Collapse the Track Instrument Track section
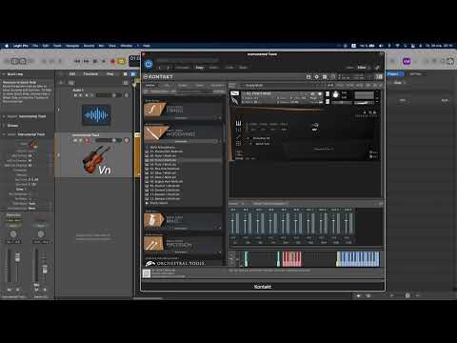This screenshot has width=457, height=343. (x=4, y=134)
